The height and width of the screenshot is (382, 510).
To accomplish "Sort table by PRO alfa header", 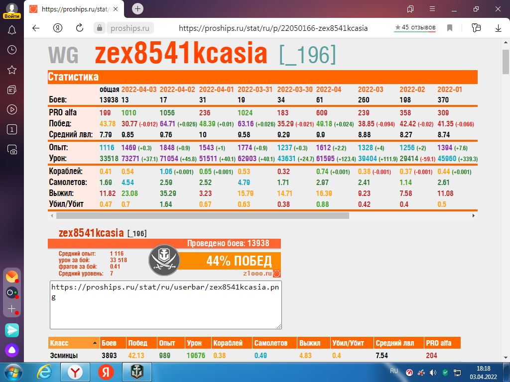I will coord(442,343).
